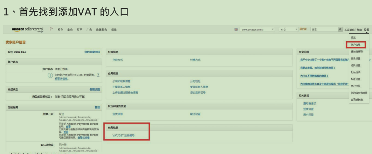Click the UK flag marketplace icon

(x=236, y=30)
